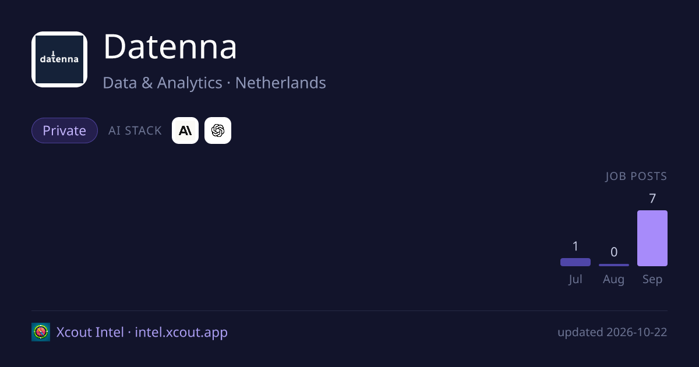Click the Datenna company title

tap(170, 47)
